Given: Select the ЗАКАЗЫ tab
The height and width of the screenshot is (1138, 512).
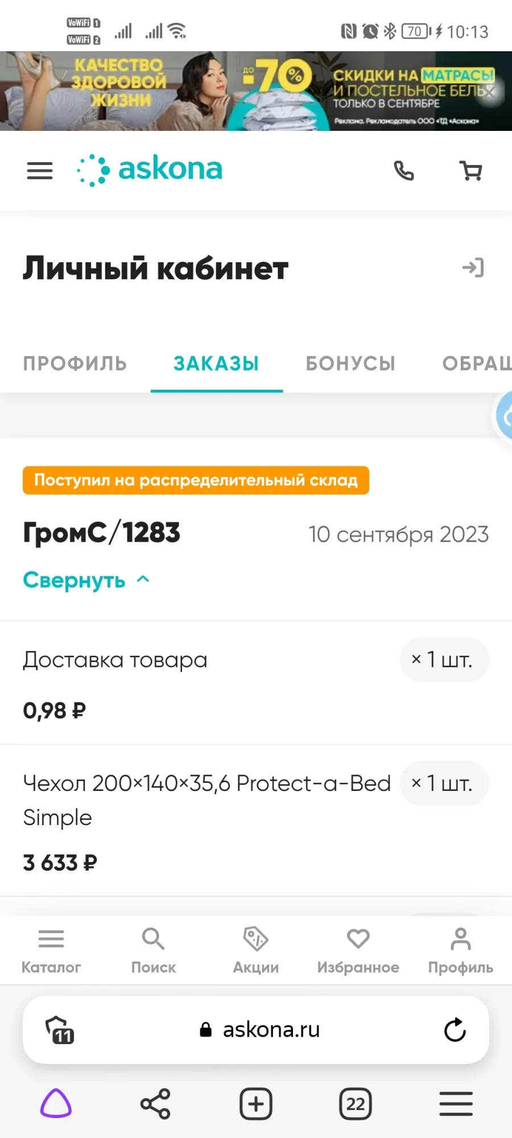Looking at the screenshot, I should click(x=216, y=364).
